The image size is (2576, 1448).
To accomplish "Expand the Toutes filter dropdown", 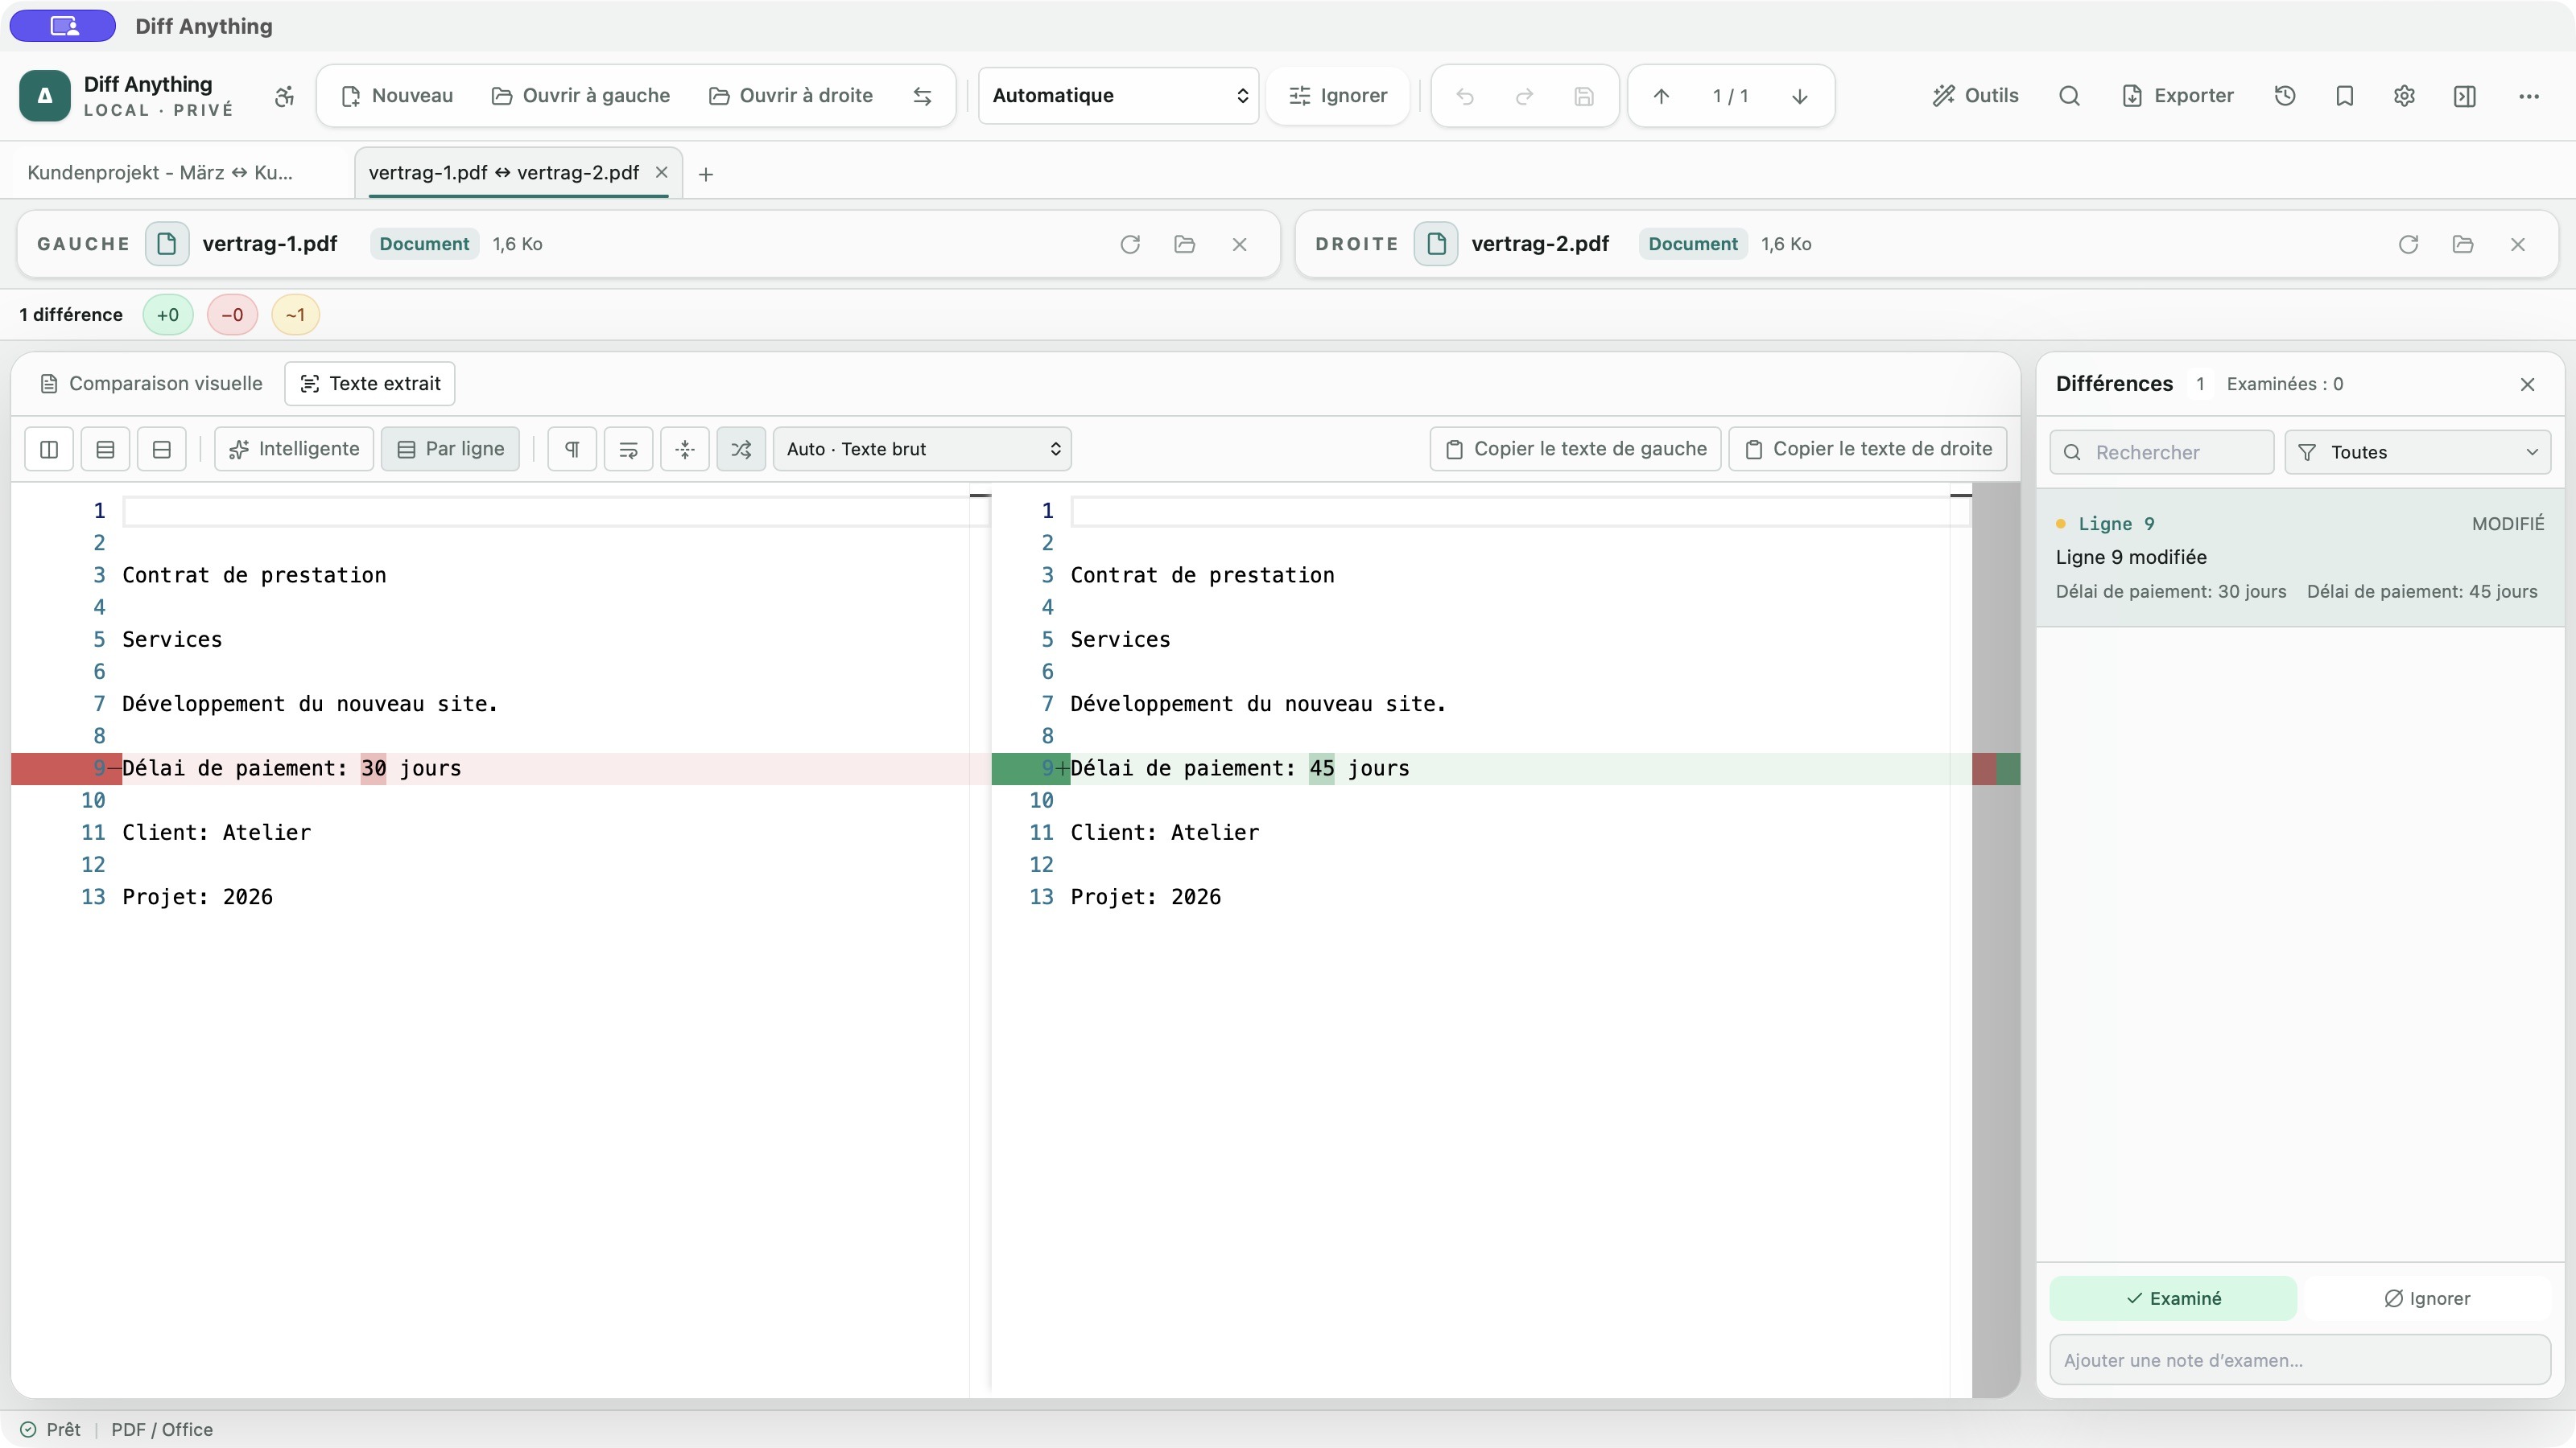I will click(2418, 453).
